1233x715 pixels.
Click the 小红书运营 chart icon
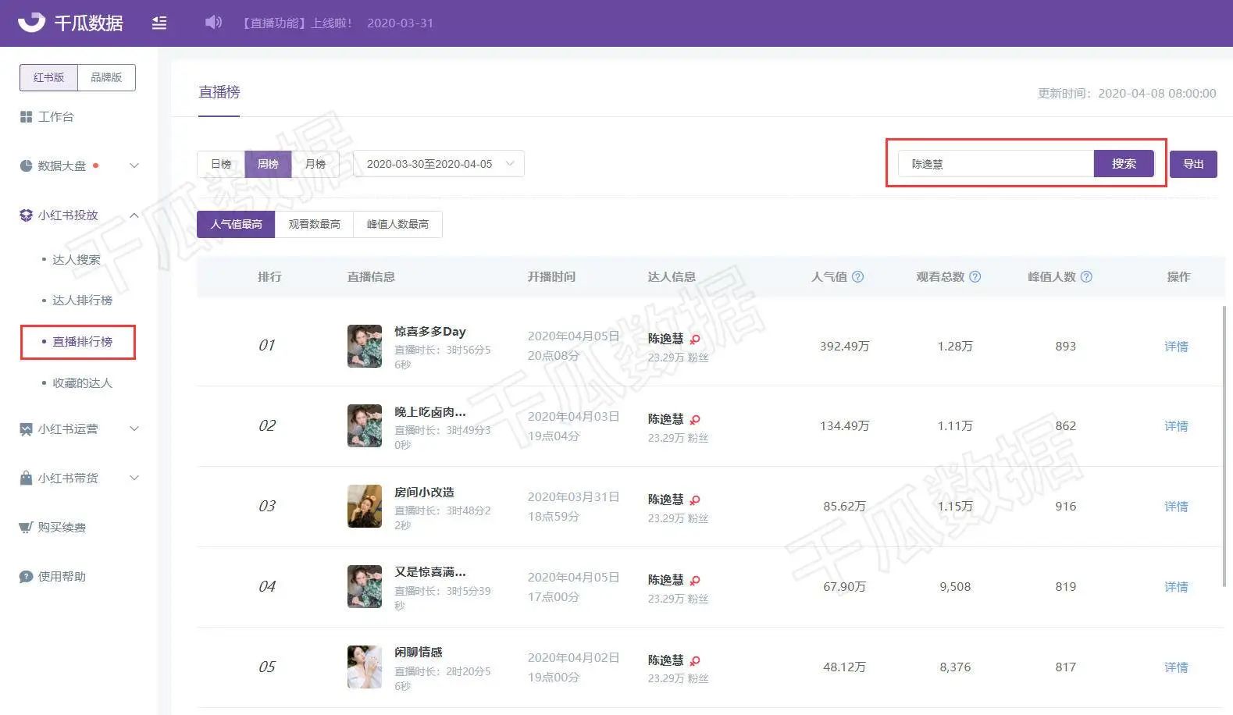point(26,429)
